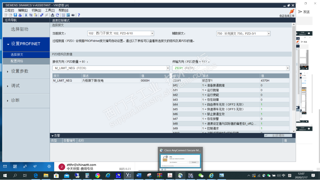Click the ztthr@chinaztt.com mail sender
The image size is (320, 180).
pos(81,165)
